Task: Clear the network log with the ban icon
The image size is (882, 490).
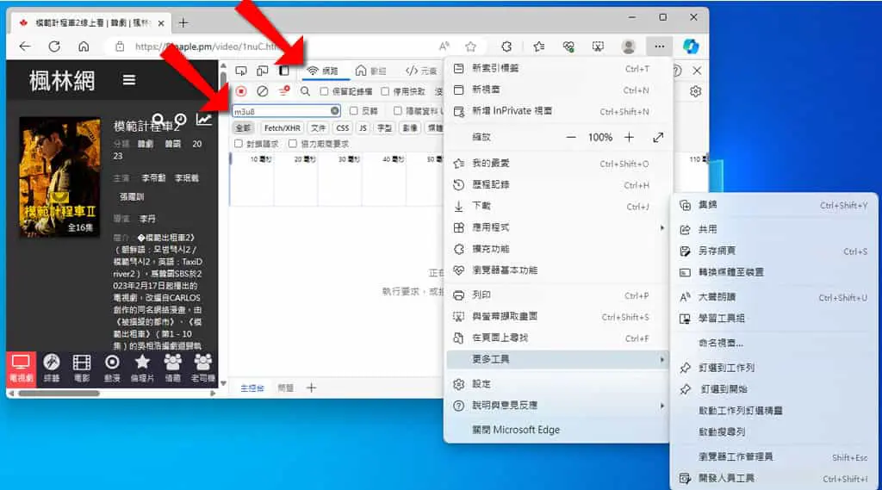Action: [x=262, y=90]
